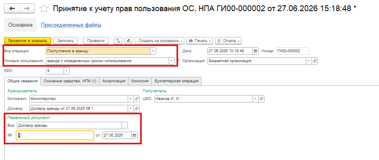Viewport: 379px width, 160px height.
Task: Expand Организация dropdown arrow
Action: pyautogui.click(x=309, y=61)
